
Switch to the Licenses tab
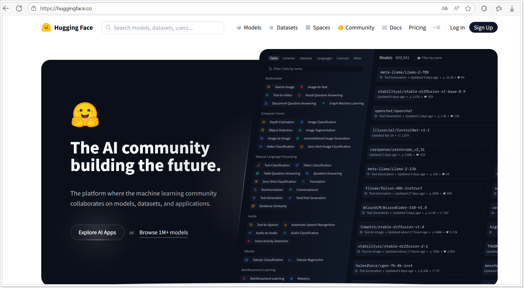[343, 58]
